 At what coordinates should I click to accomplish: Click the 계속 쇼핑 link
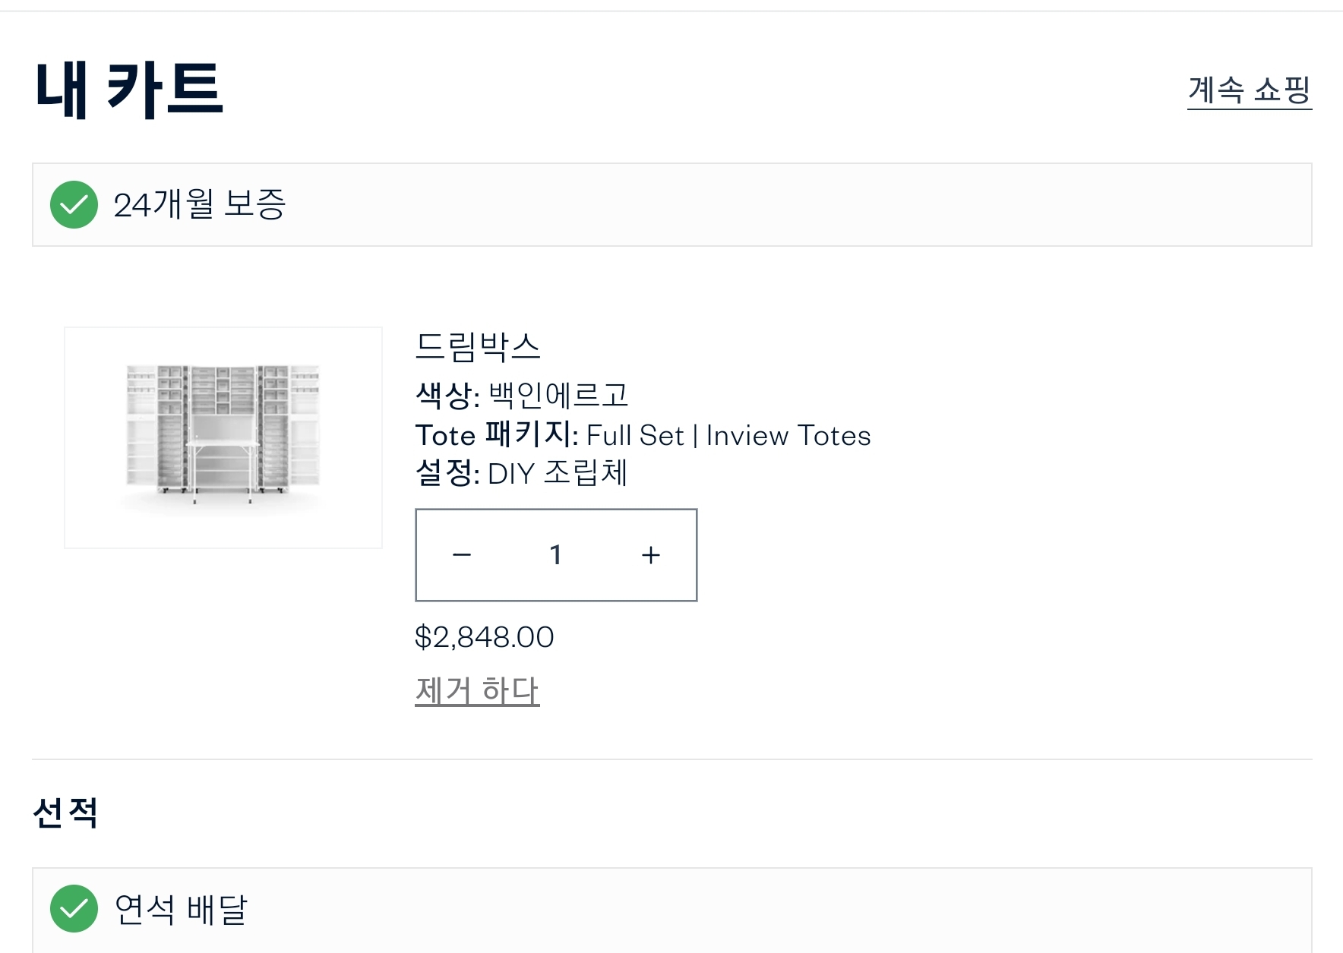click(x=1249, y=90)
